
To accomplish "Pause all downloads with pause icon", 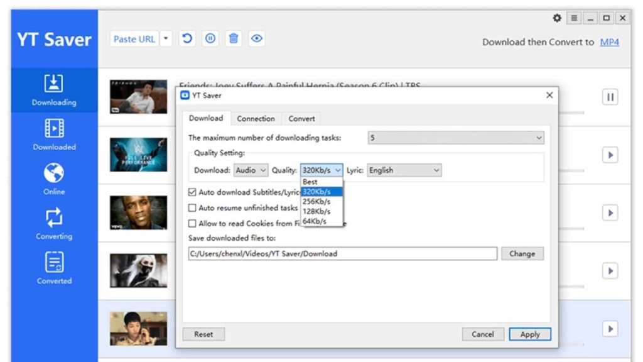I will (210, 38).
